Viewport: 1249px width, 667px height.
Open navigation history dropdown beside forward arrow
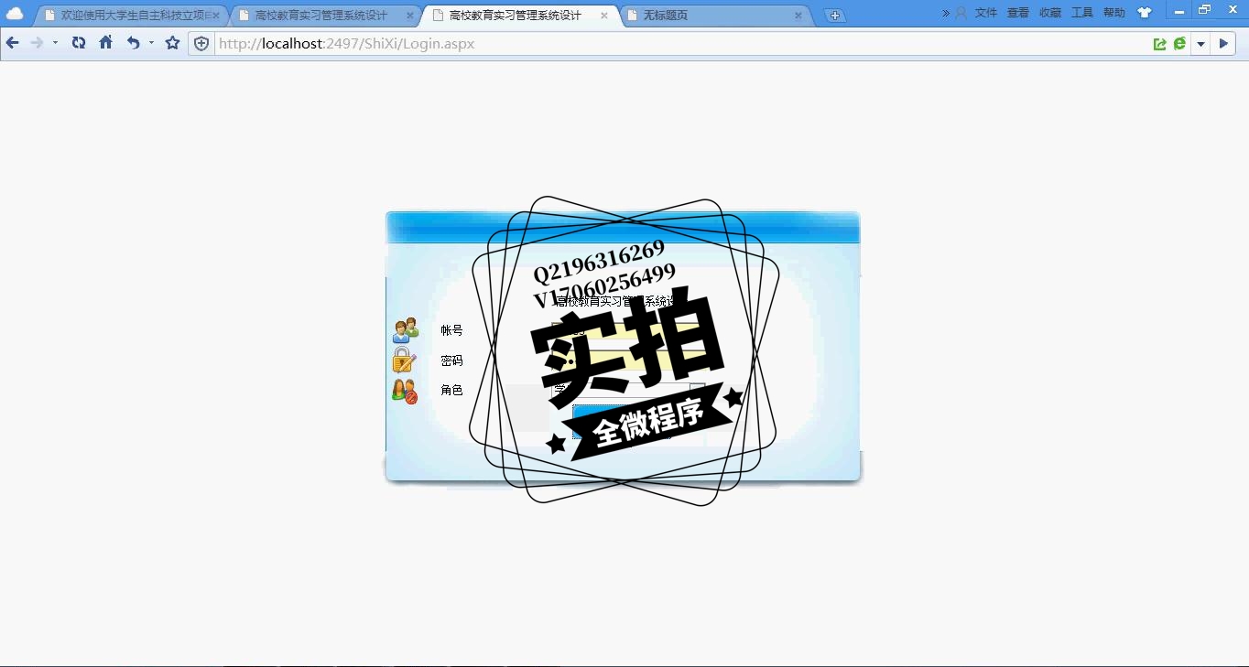click(55, 43)
